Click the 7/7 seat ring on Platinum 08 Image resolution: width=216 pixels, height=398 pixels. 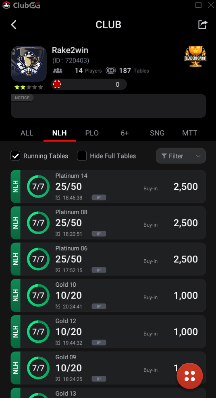pos(38,223)
